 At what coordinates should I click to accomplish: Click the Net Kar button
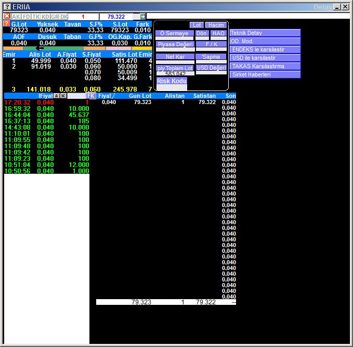tap(175, 57)
